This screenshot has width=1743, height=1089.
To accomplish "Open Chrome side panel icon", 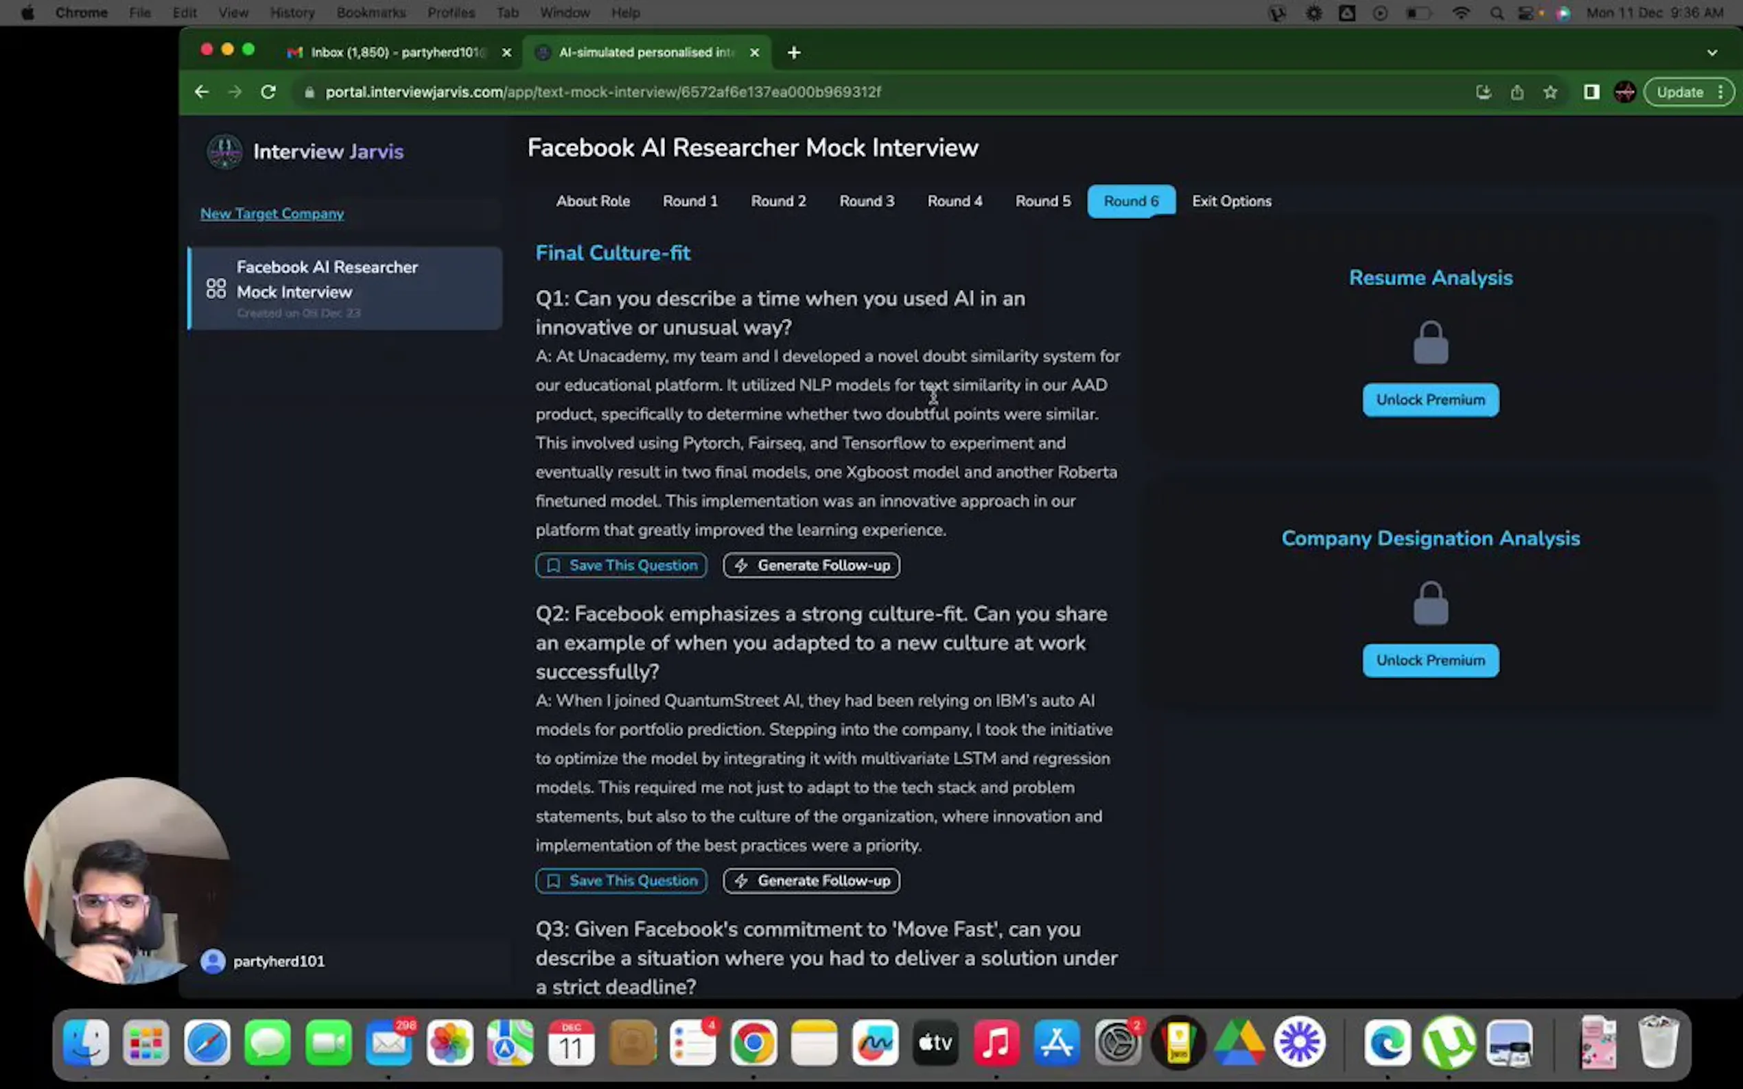I will 1591,92.
